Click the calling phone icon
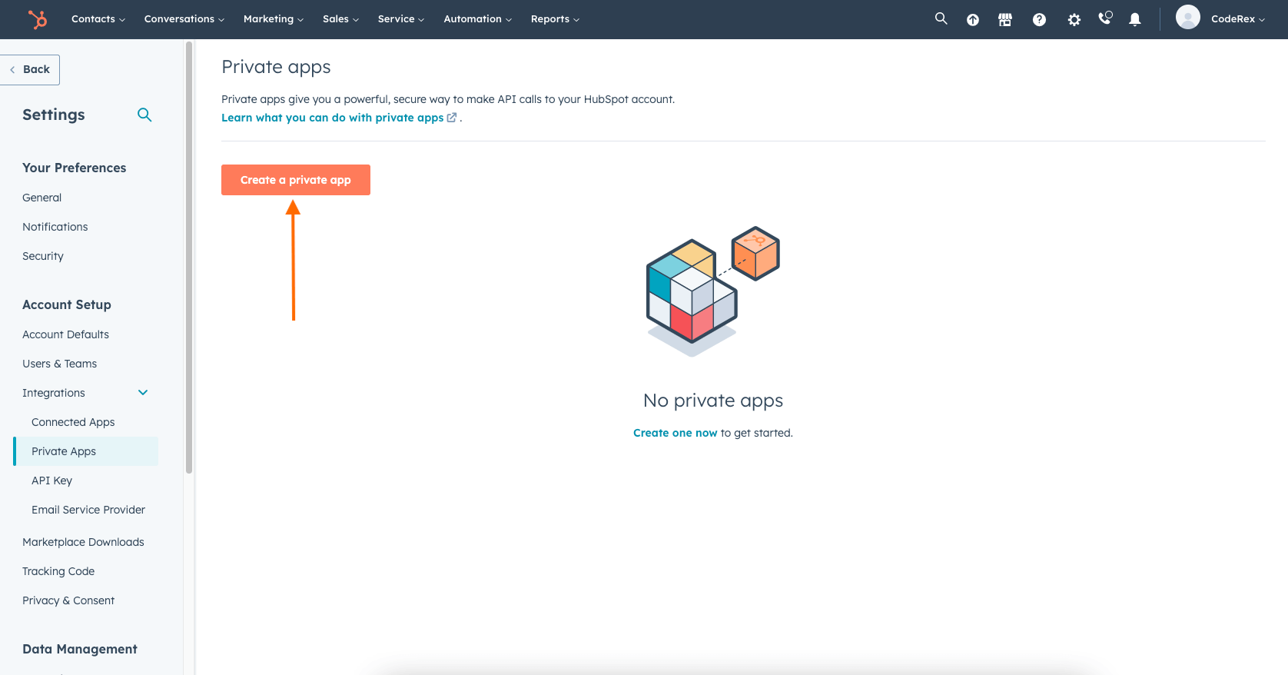Viewport: 1288px width, 675px height. pos(1105,18)
